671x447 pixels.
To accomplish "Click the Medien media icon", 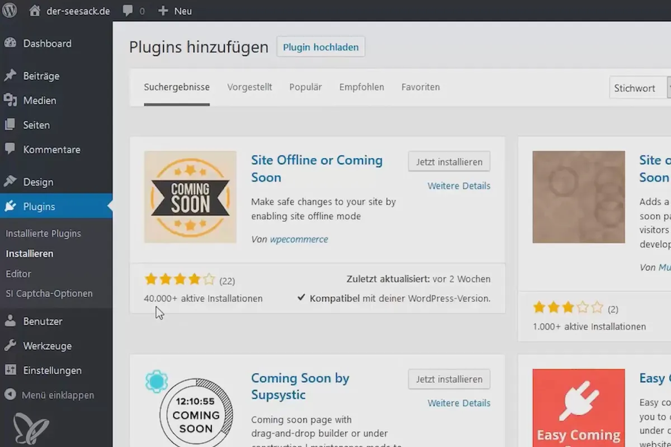I will point(10,101).
